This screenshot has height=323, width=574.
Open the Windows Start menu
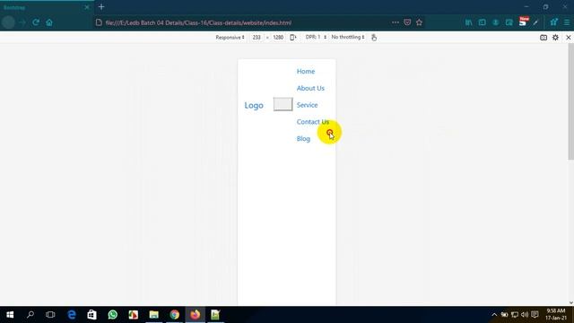click(10, 315)
